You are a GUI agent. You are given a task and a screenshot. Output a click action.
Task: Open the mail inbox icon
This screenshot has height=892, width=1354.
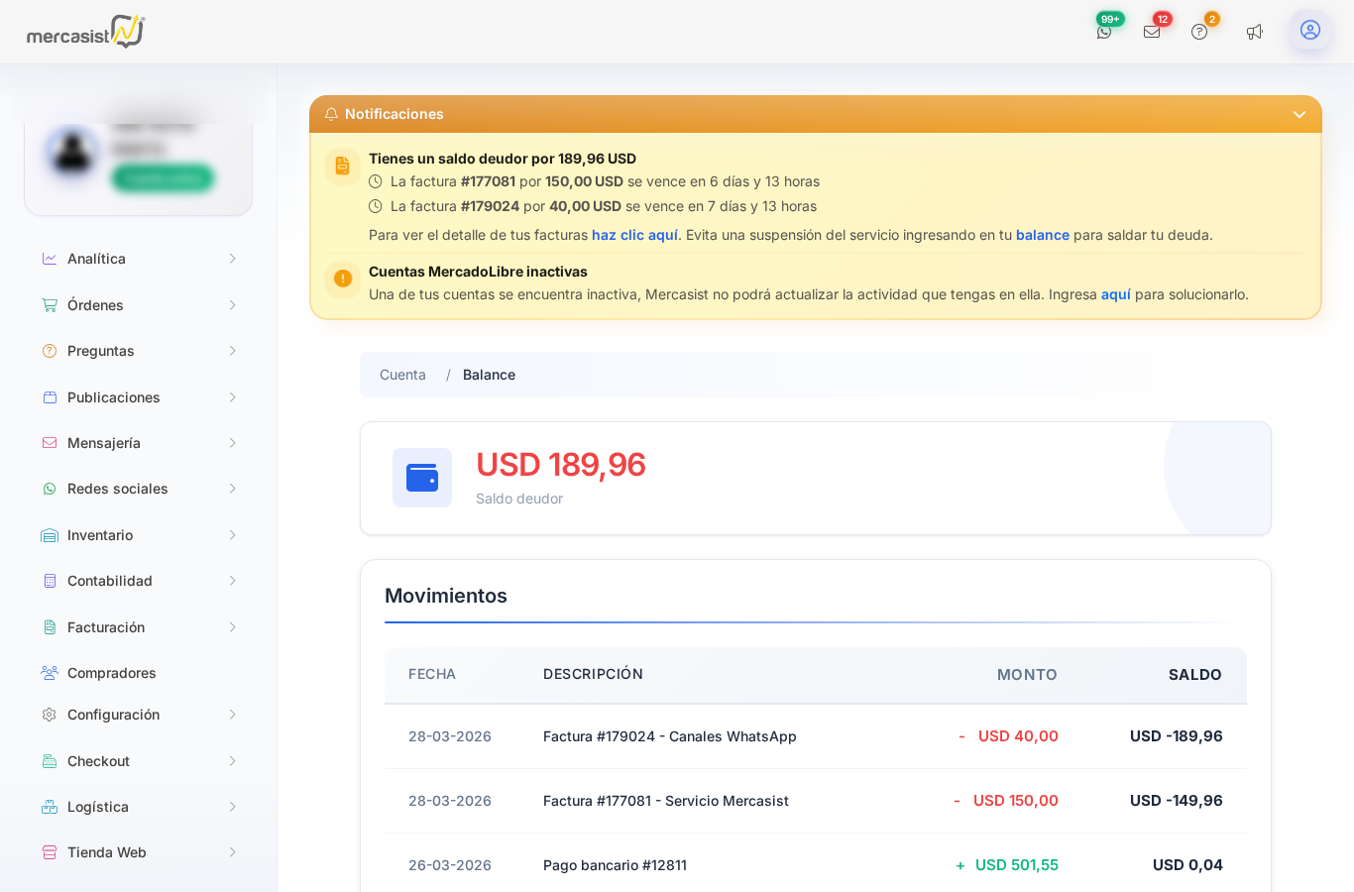pyautogui.click(x=1152, y=32)
